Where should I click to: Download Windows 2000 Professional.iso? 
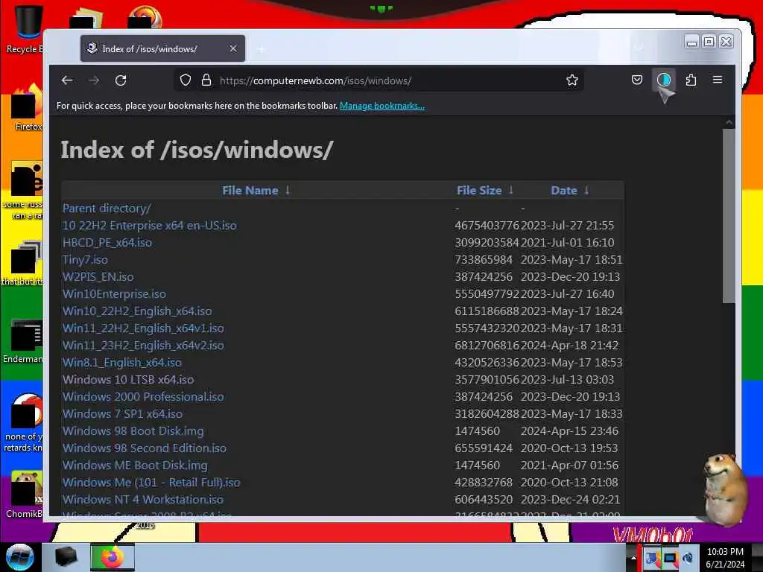click(x=143, y=396)
